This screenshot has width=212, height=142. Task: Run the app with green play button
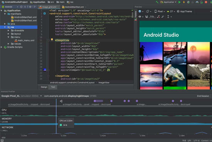[x=179, y=2]
